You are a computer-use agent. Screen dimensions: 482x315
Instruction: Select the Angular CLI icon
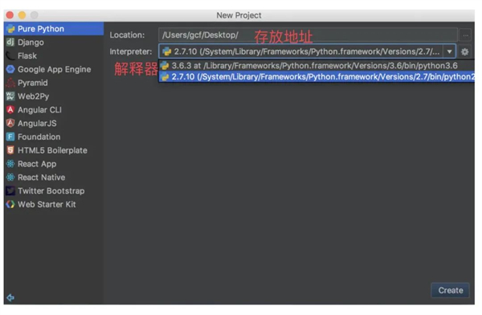tap(10, 110)
